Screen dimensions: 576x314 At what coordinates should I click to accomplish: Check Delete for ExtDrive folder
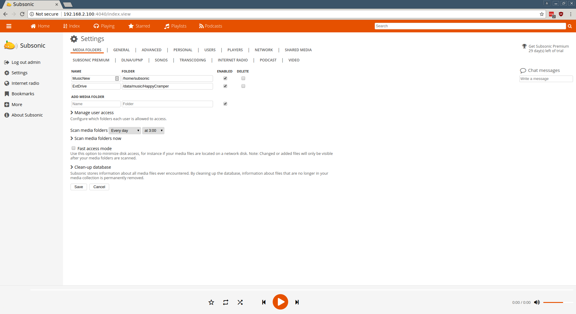click(x=243, y=86)
